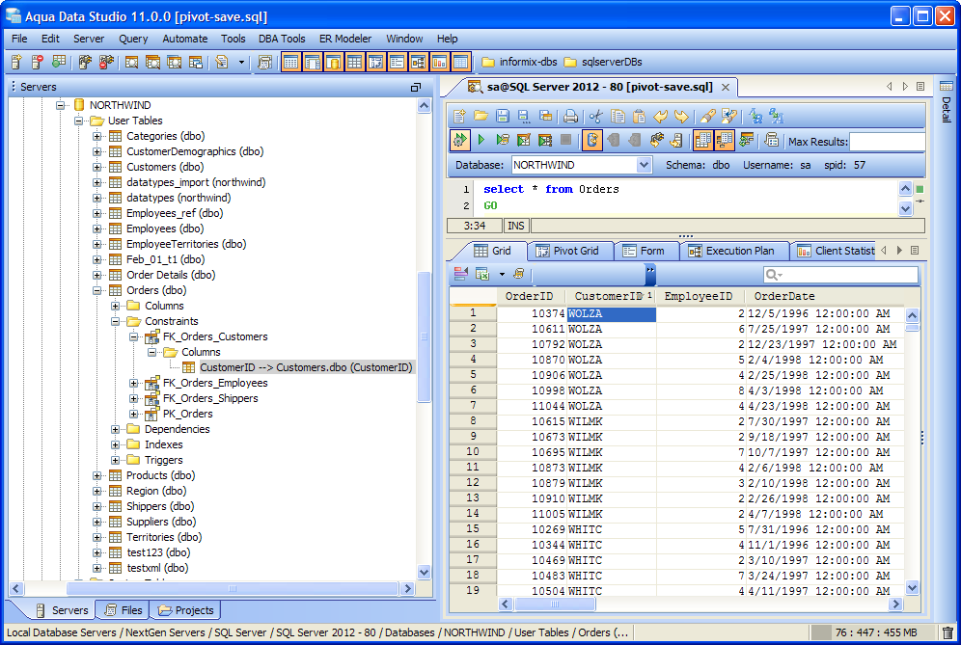
Task: Click the trash can icon in status bar
Action: pyautogui.click(x=947, y=632)
